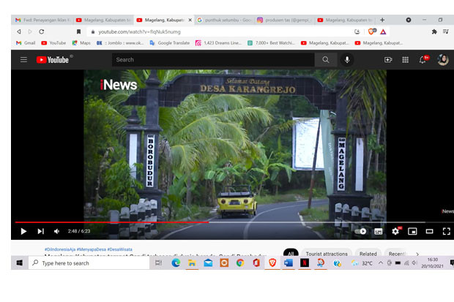Image resolution: width=454 pixels, height=302 pixels.
Task: Open the video settings gear
Action: click(x=395, y=231)
